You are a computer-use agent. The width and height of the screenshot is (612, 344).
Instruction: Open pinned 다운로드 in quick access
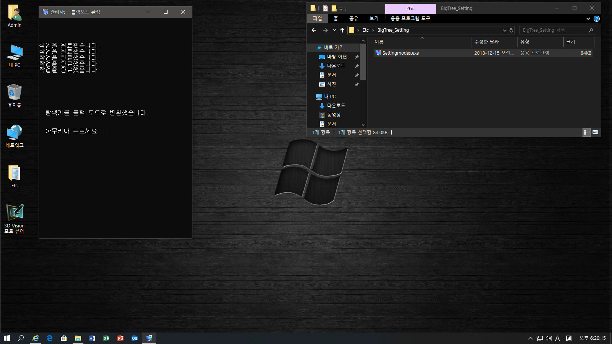point(336,66)
